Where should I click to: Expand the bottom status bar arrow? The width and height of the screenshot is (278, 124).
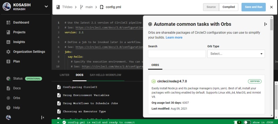pos(58,122)
